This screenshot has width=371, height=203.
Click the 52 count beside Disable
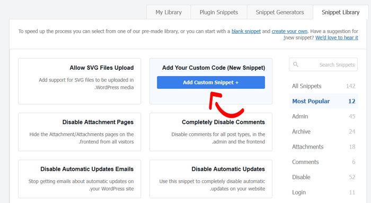point(352,177)
